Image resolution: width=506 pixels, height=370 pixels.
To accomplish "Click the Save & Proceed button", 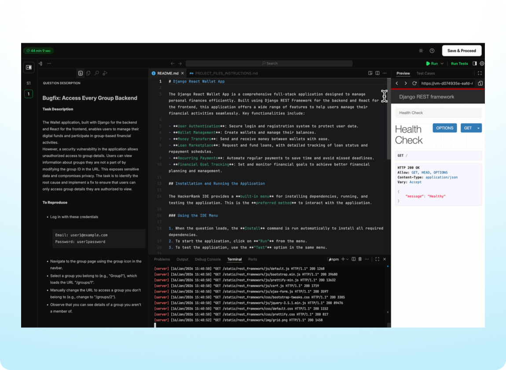I will (462, 51).
